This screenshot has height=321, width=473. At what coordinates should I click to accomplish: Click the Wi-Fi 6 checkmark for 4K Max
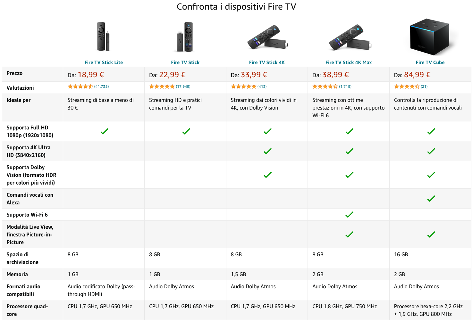pos(349,215)
